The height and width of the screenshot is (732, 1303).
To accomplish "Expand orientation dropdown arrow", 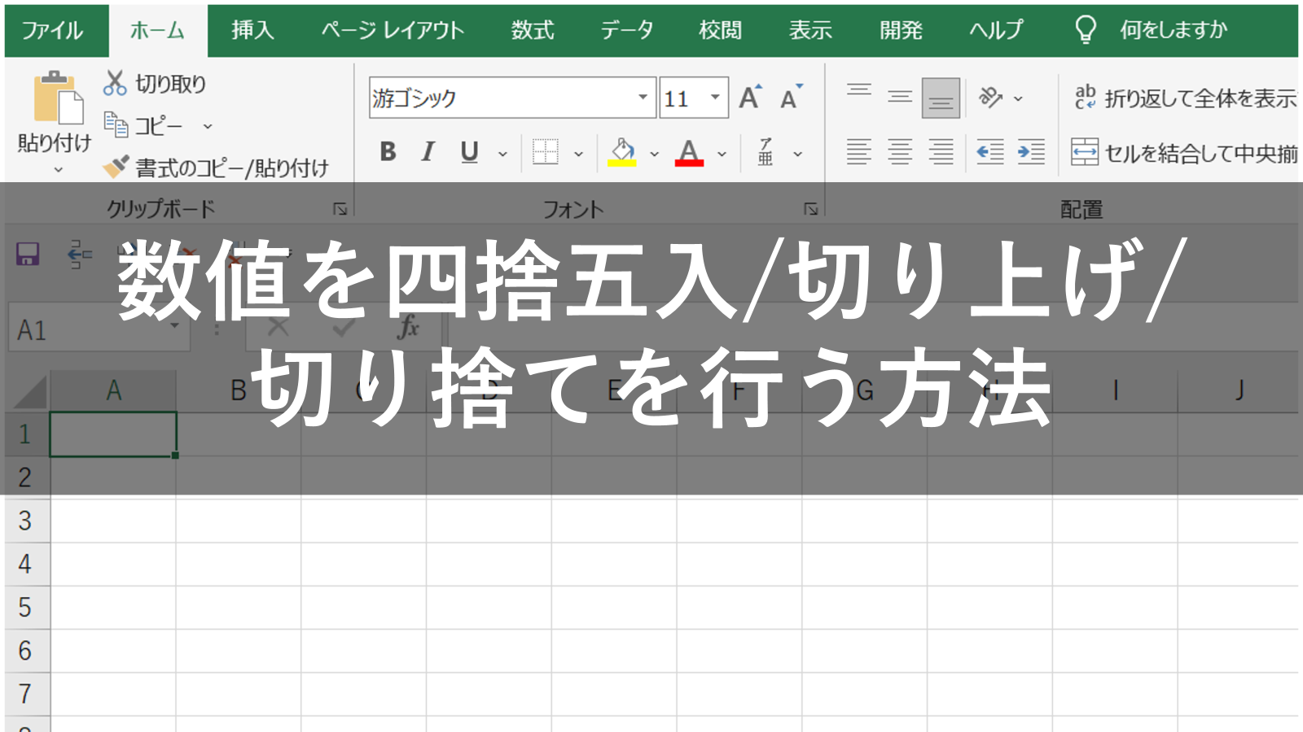I will tap(1018, 98).
